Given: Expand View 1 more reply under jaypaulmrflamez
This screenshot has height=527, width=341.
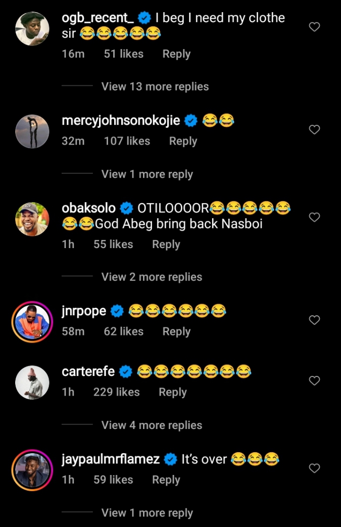Looking at the screenshot, I should click(x=147, y=513).
